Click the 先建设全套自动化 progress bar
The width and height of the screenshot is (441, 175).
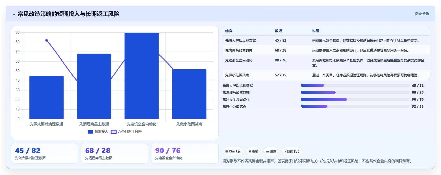coord(355,99)
